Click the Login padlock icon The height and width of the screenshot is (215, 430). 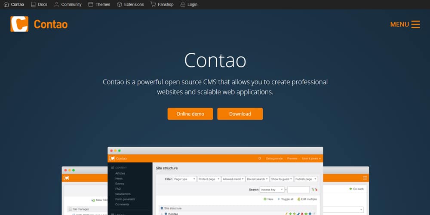tap(183, 4)
